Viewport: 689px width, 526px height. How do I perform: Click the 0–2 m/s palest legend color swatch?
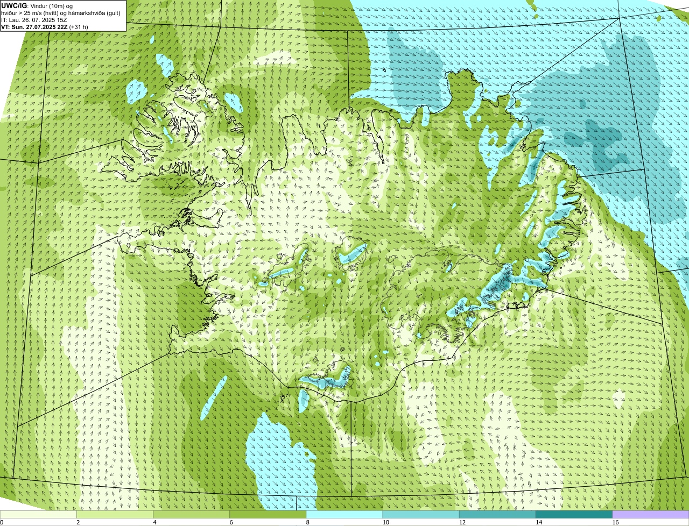38,514
